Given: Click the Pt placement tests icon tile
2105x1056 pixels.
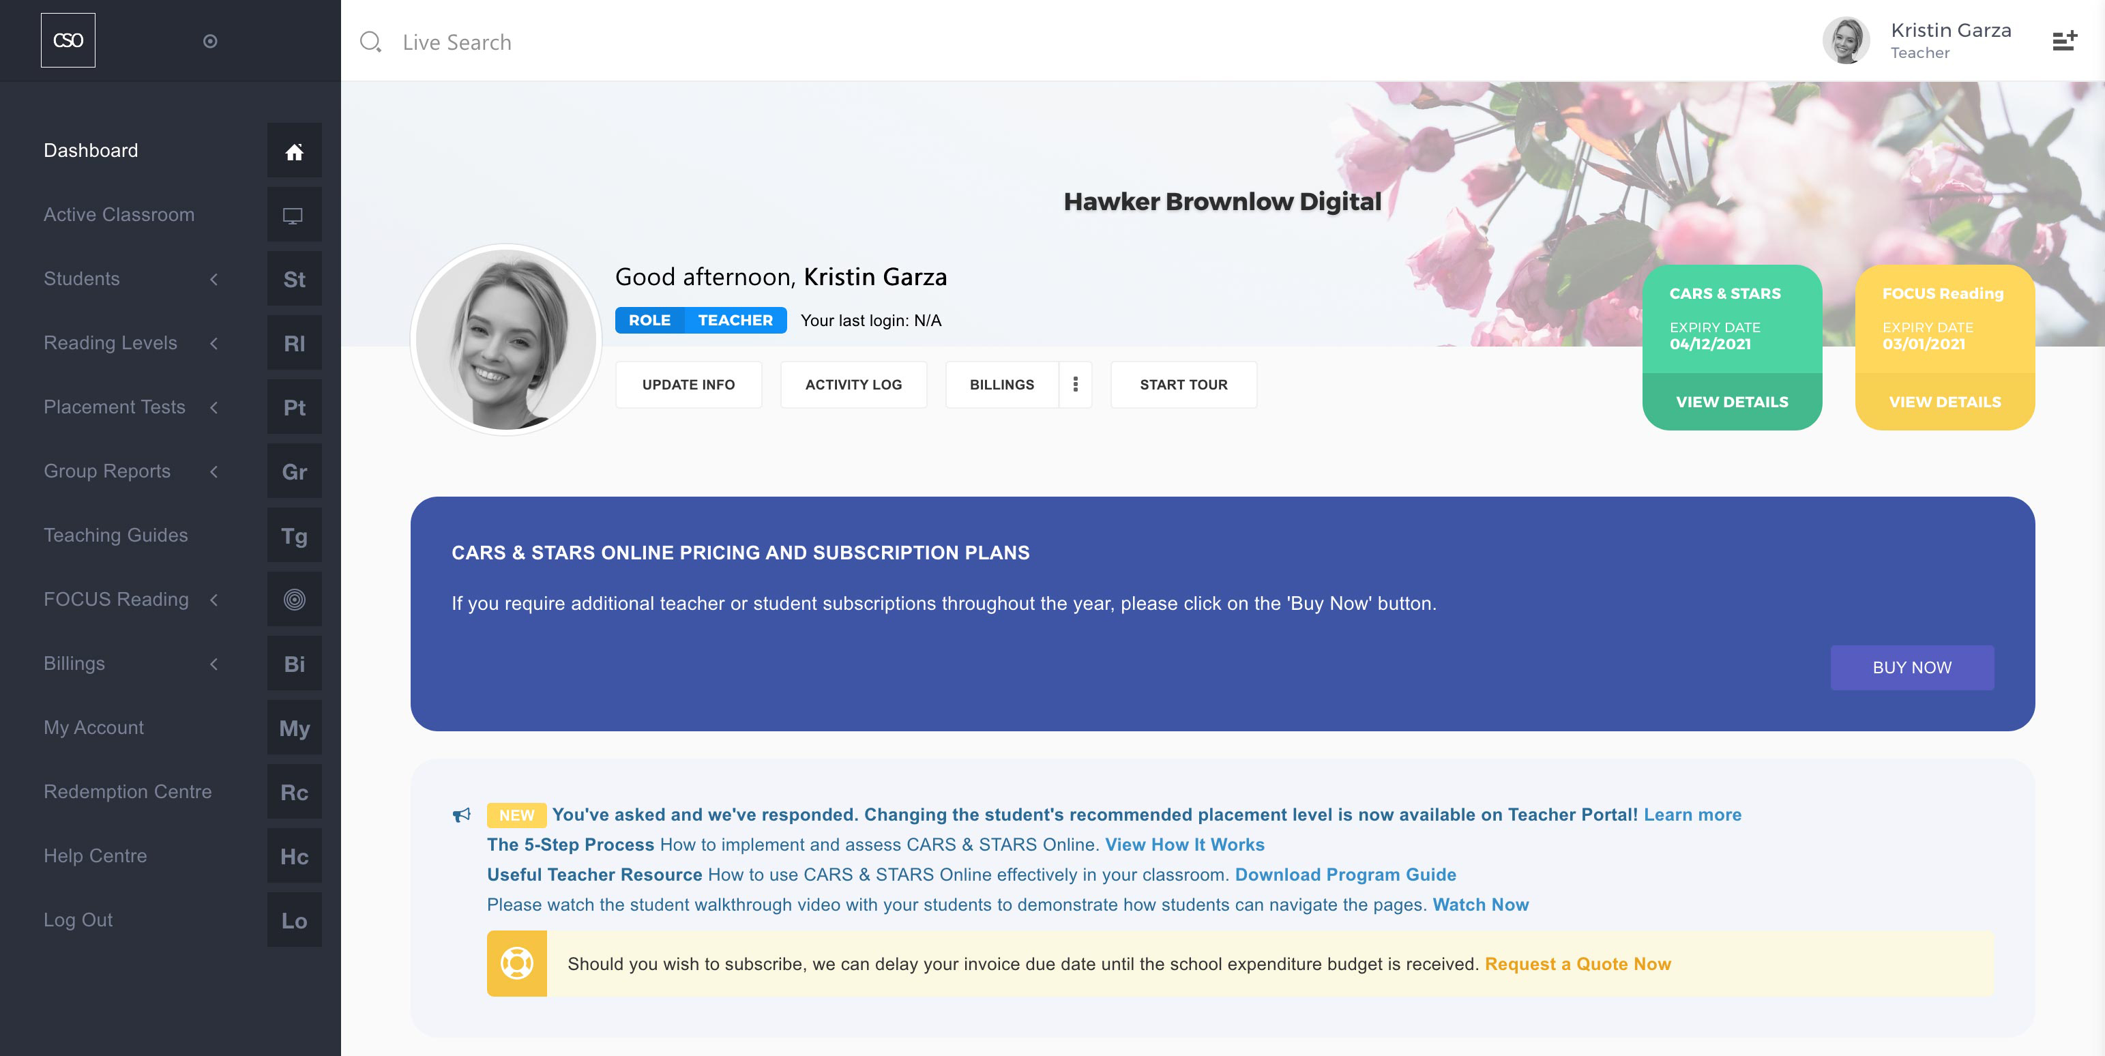Looking at the screenshot, I should tap(294, 407).
